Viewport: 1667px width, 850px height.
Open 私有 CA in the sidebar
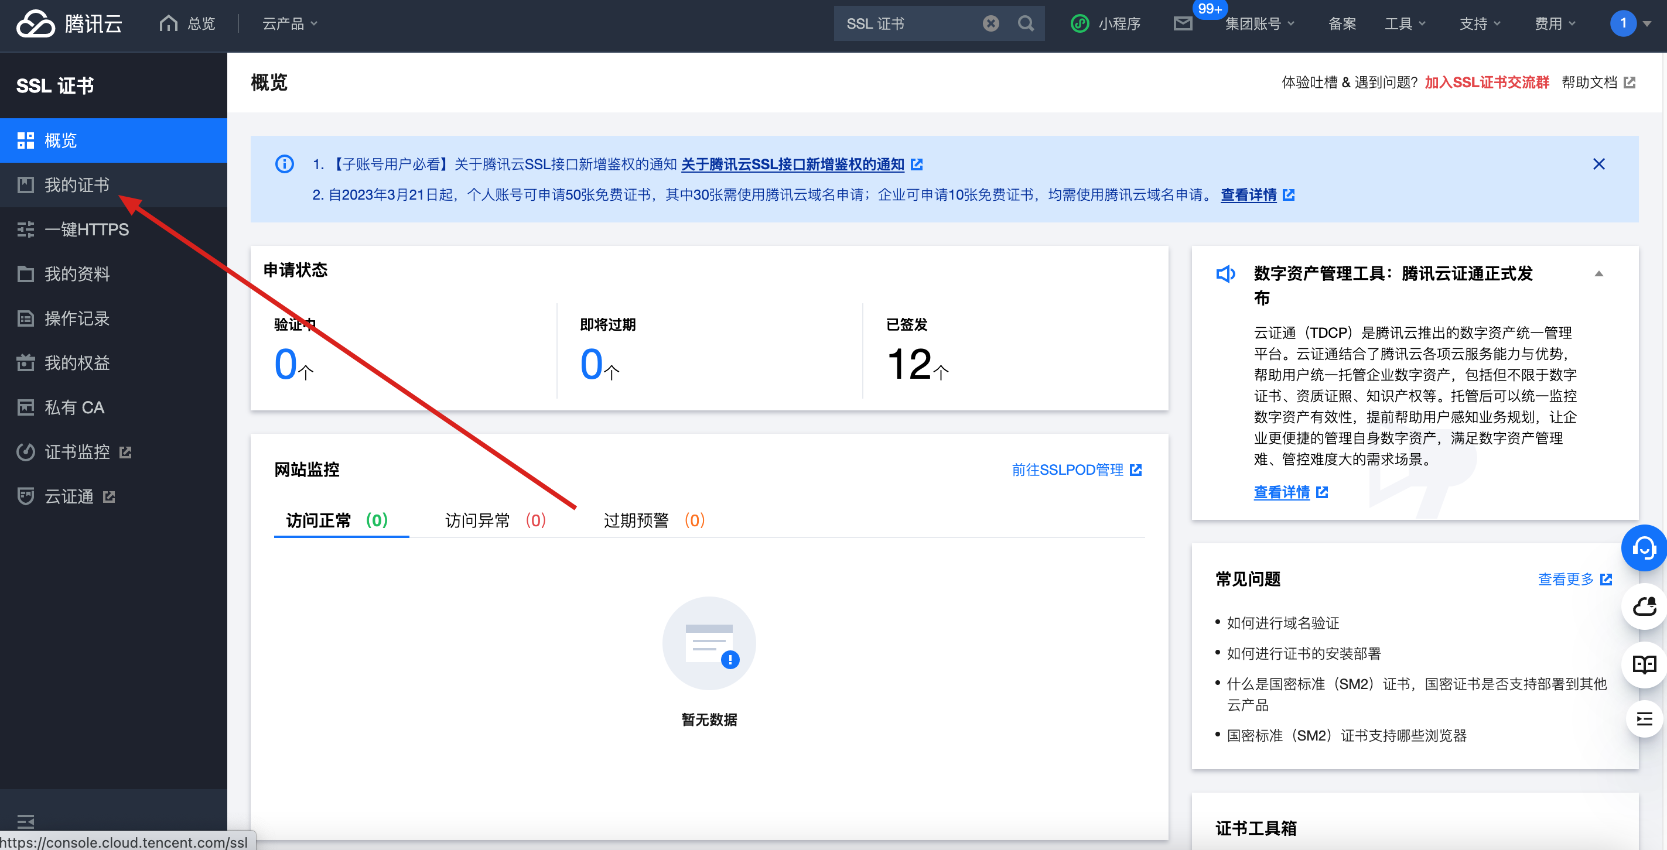(x=113, y=407)
